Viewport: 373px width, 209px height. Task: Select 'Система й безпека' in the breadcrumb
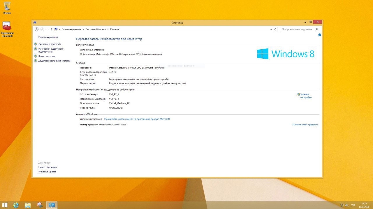tap(96, 29)
